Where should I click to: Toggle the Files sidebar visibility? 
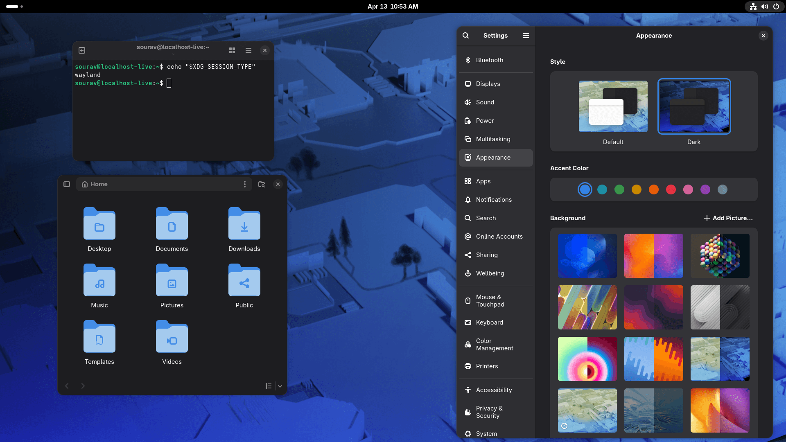[x=66, y=184]
